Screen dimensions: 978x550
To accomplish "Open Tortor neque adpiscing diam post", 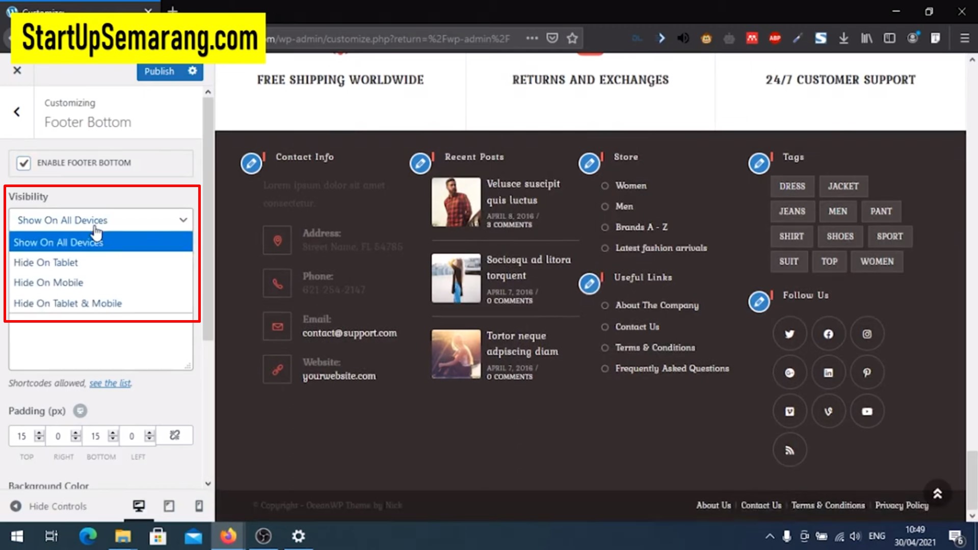I will (x=522, y=344).
